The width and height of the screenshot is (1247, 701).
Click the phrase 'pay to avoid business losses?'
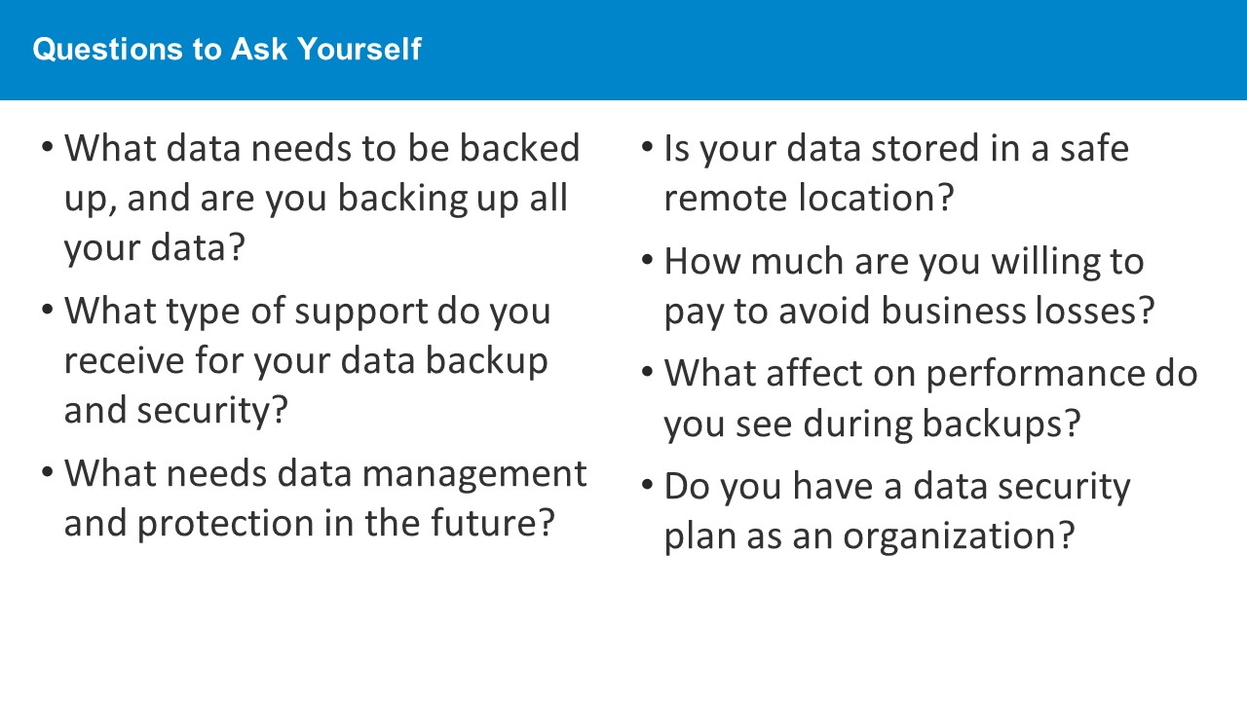tap(910, 311)
